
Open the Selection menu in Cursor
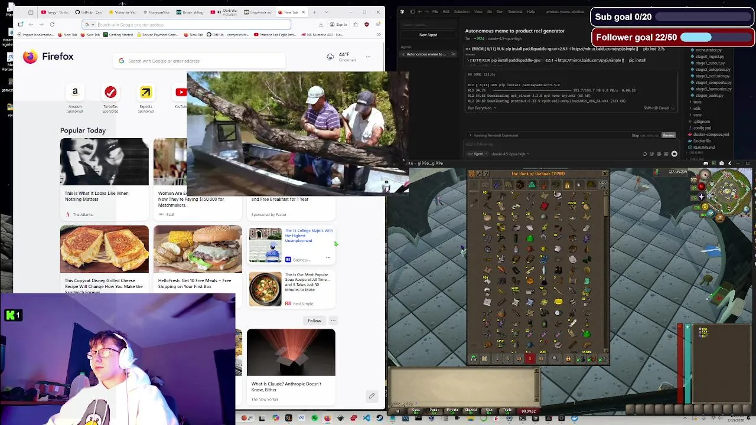[x=462, y=12]
